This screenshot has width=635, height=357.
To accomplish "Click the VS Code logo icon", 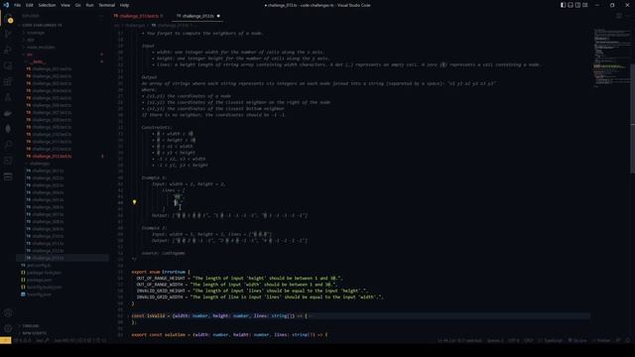I will click(x=6, y=5).
